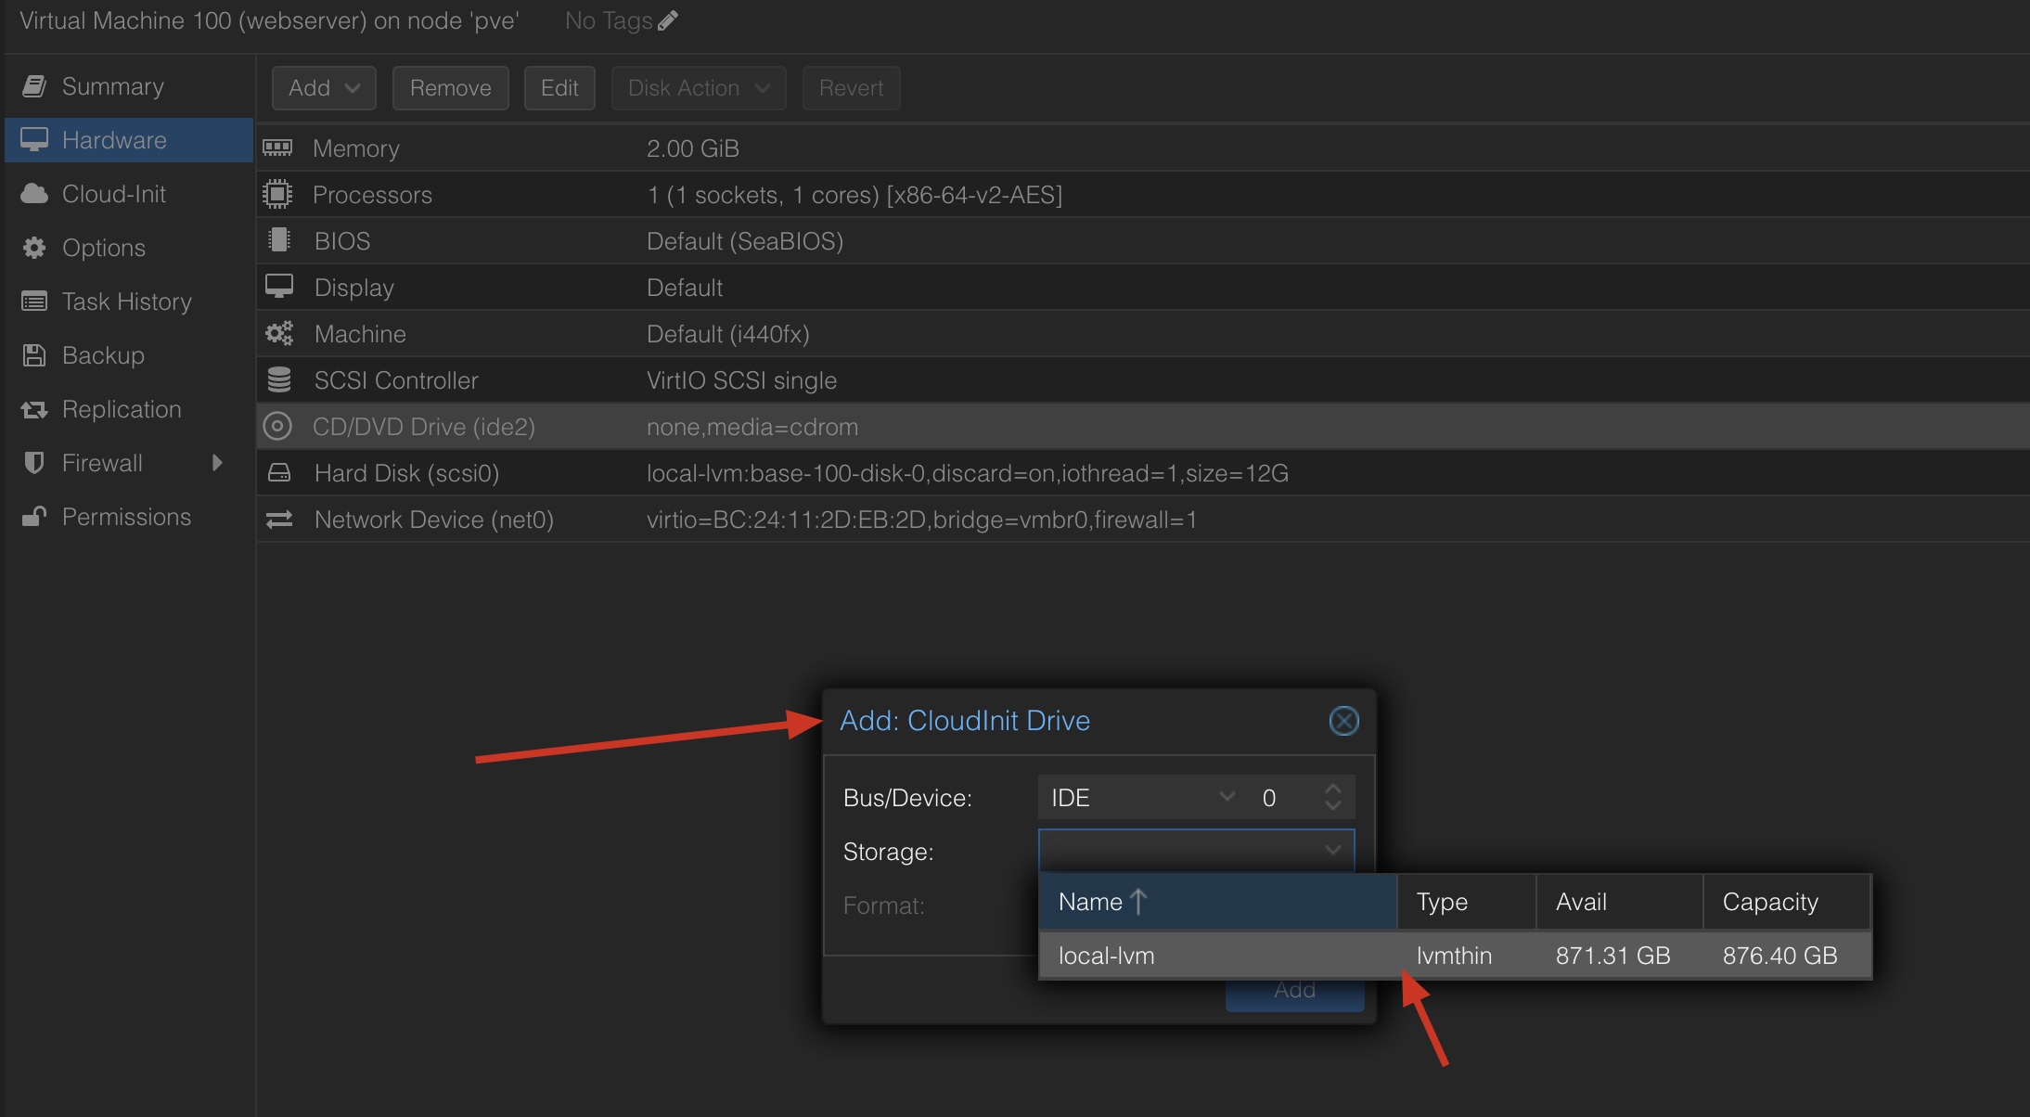This screenshot has height=1117, width=2030.
Task: Go to the Options section
Action: point(129,248)
